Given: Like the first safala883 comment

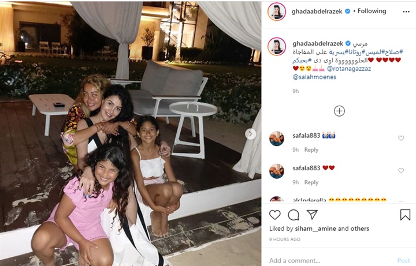Looking at the screenshot, I should 401,138.
